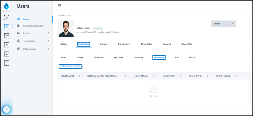Sort by USER NAME column arrows
Viewport: 253px width, 116px height.
[x=154, y=76]
